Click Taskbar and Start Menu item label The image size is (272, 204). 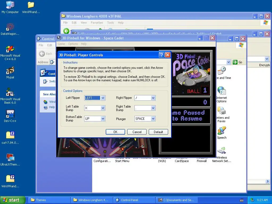[x=122, y=159]
